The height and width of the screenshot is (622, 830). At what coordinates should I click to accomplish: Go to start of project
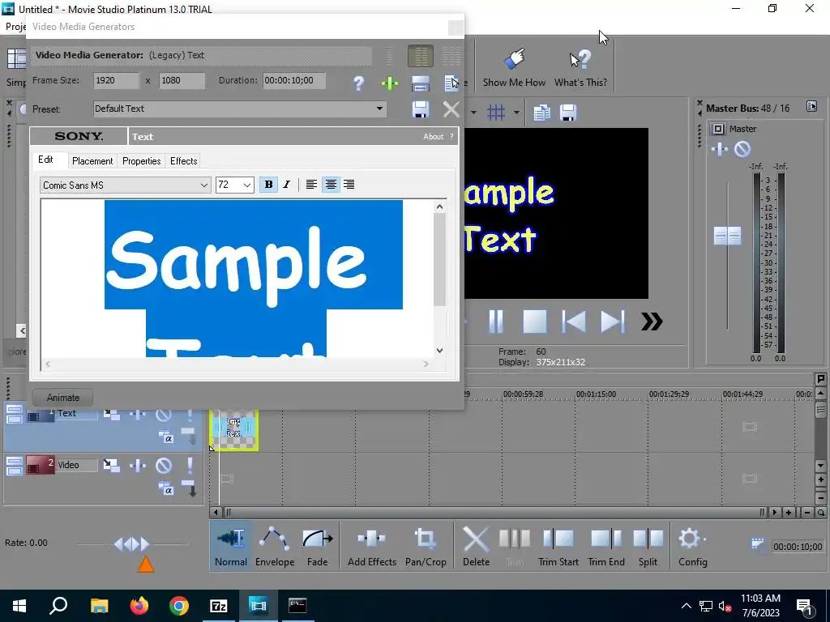(x=574, y=321)
